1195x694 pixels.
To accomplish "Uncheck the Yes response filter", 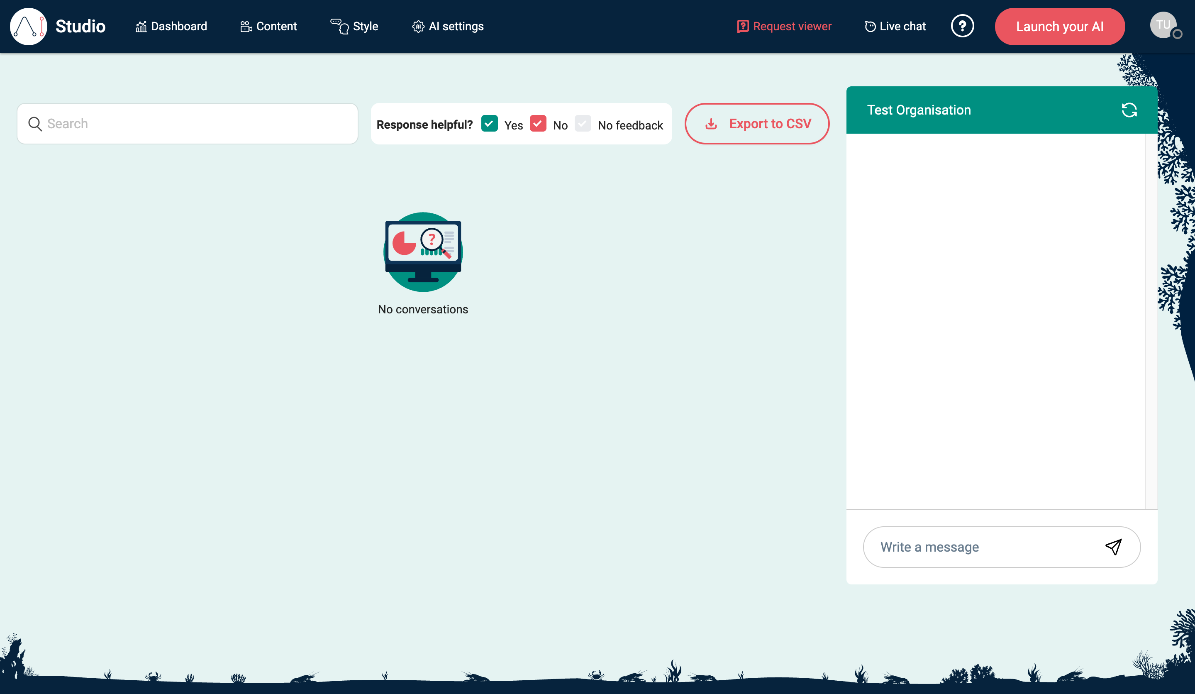I will point(489,123).
